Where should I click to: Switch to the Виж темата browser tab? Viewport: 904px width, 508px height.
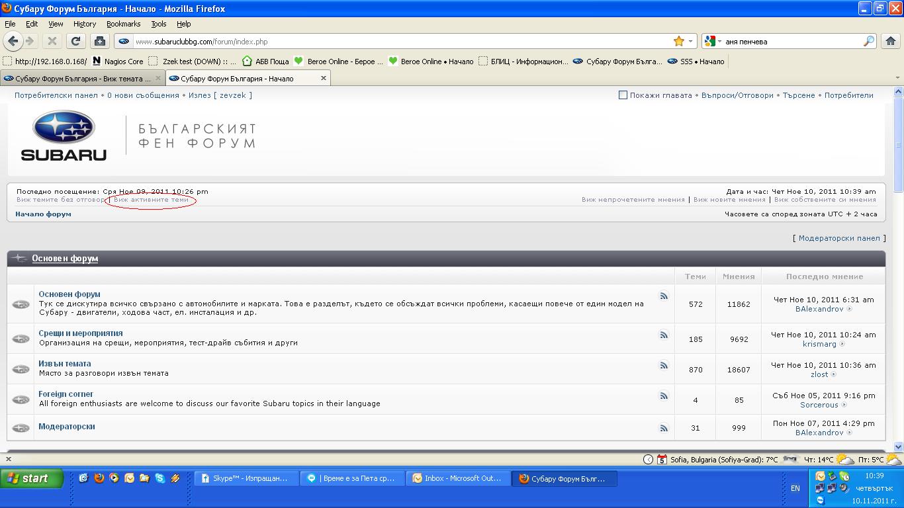pos(82,78)
